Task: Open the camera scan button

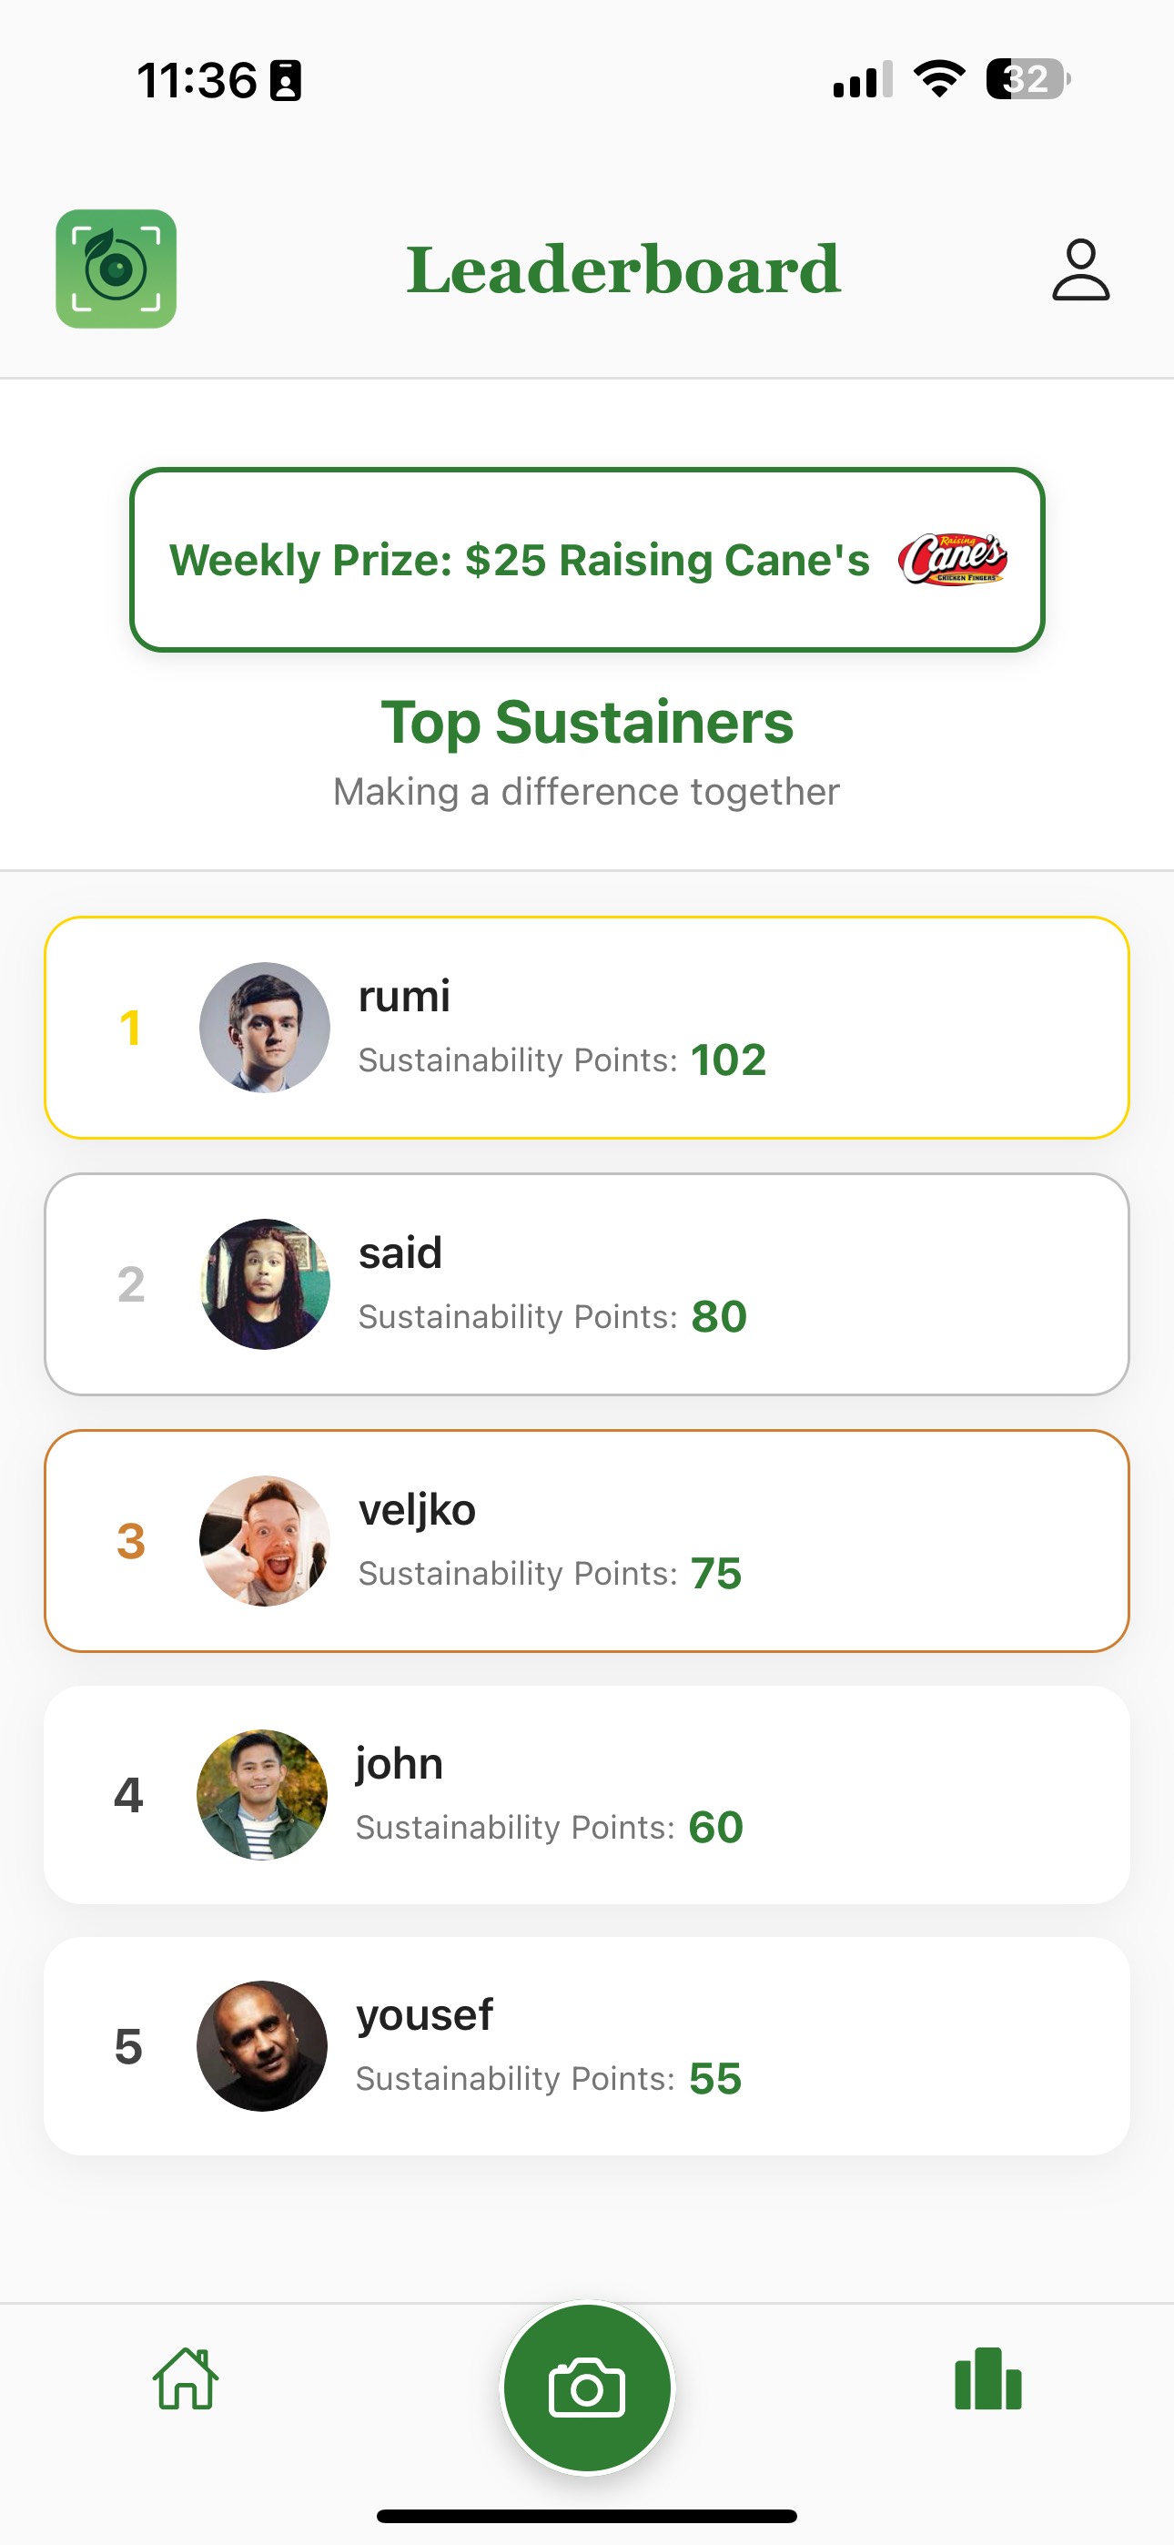Action: coord(587,2388)
